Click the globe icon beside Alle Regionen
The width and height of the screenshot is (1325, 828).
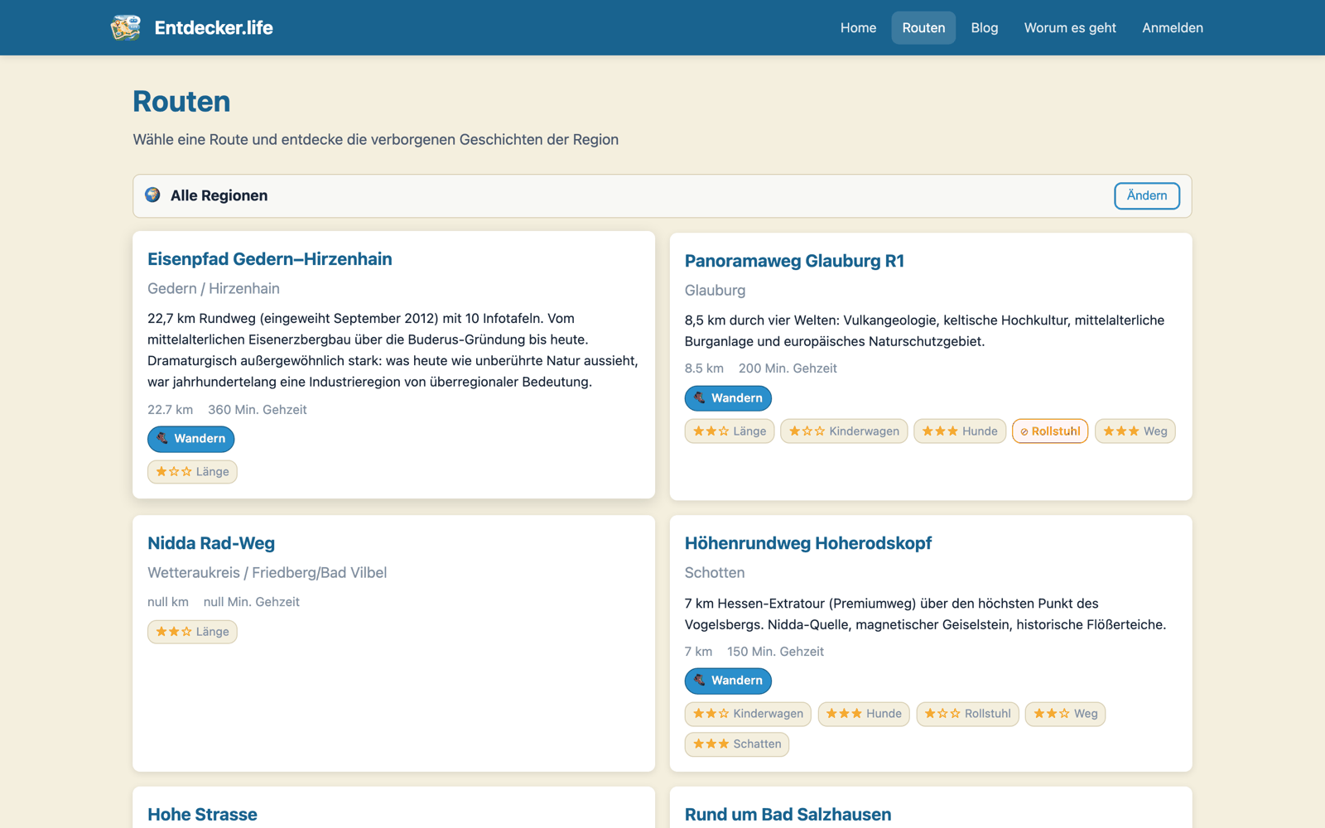152,195
